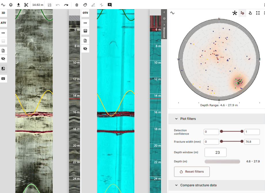Click the undo arrow icon

pyautogui.click(x=58, y=5)
